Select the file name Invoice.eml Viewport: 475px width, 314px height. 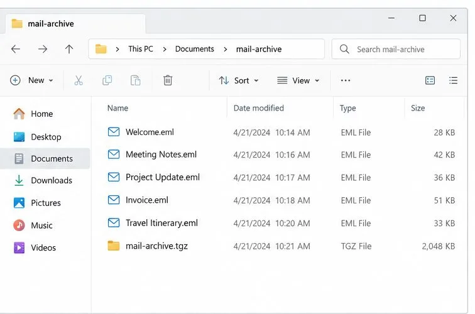click(147, 200)
